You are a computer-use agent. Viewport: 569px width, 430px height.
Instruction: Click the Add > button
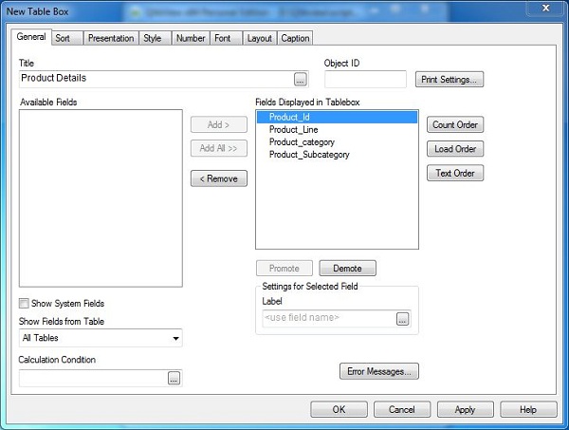point(219,124)
